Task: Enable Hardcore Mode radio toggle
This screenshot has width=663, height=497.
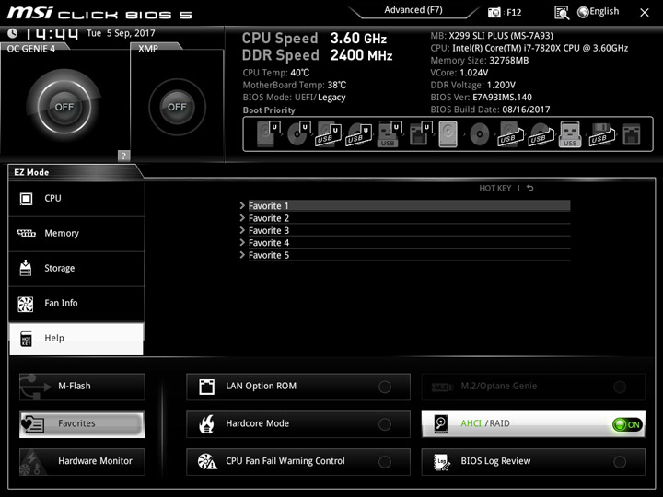Action: pyautogui.click(x=385, y=424)
